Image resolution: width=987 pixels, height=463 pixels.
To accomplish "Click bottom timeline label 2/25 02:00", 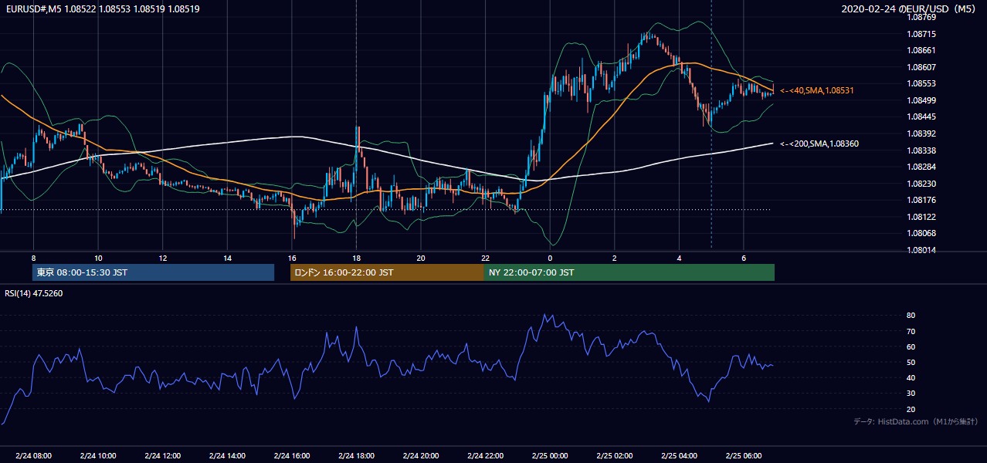I will 614,456.
